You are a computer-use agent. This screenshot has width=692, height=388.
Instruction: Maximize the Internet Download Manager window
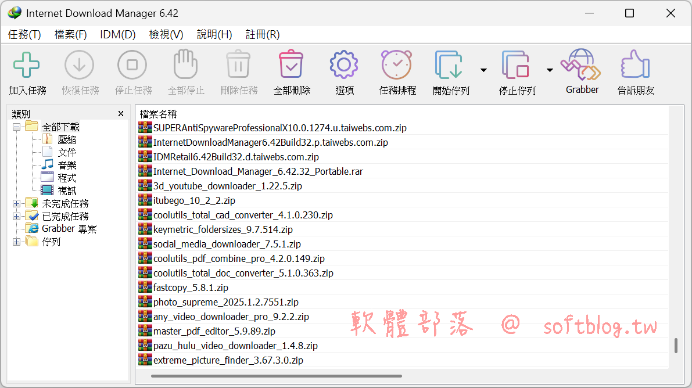pyautogui.click(x=630, y=13)
